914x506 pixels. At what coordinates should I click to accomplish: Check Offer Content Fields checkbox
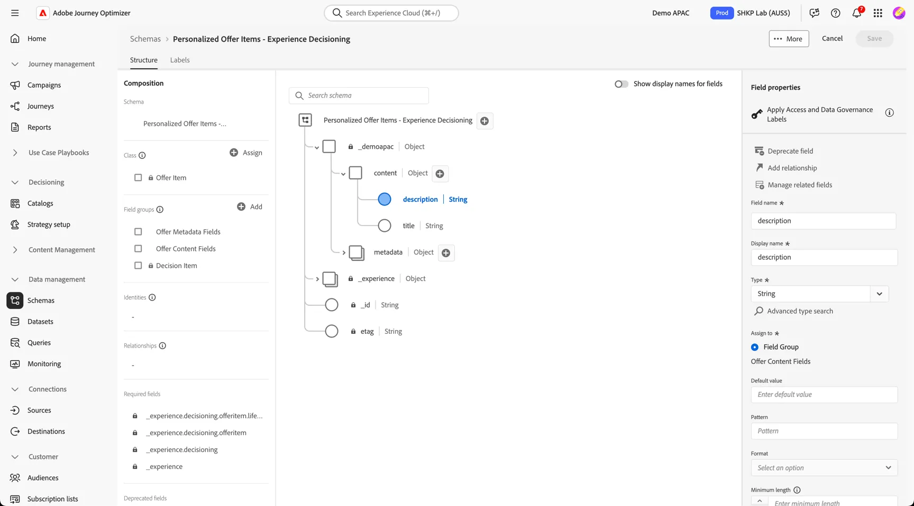(138, 248)
